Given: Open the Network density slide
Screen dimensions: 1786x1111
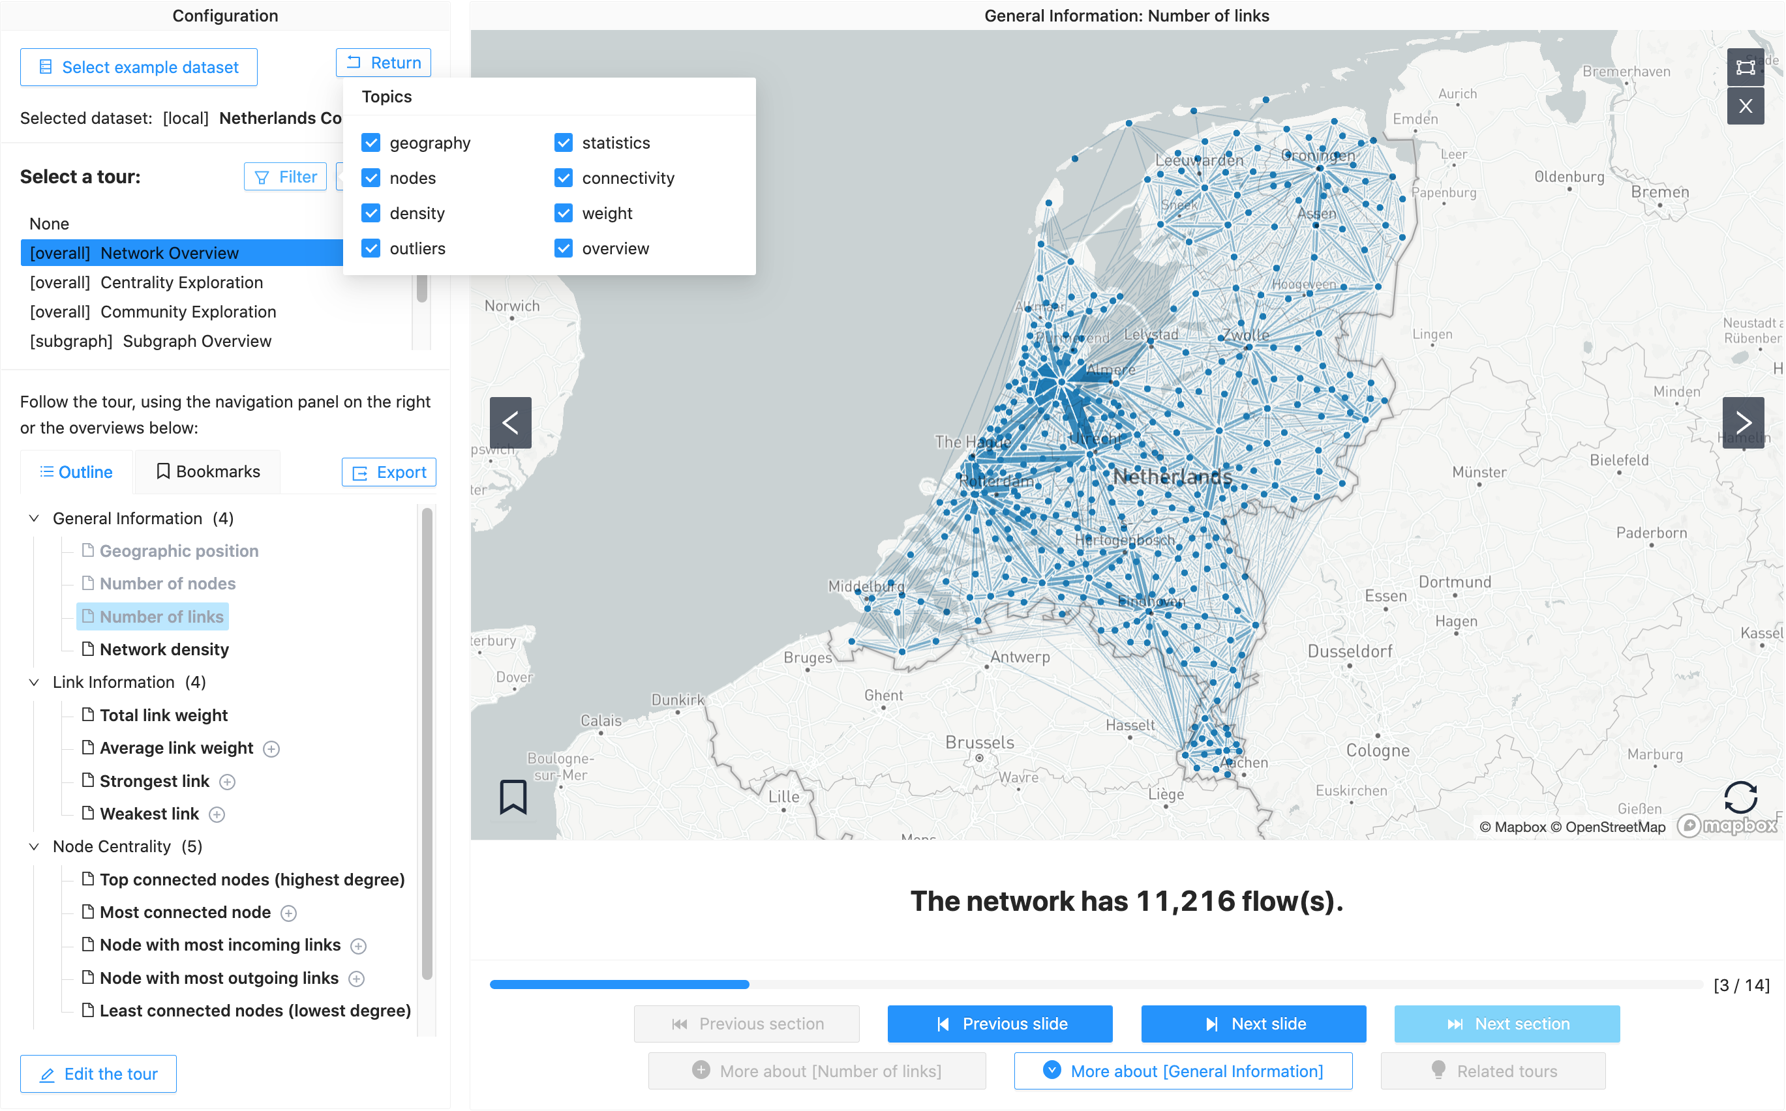Looking at the screenshot, I should click(164, 649).
